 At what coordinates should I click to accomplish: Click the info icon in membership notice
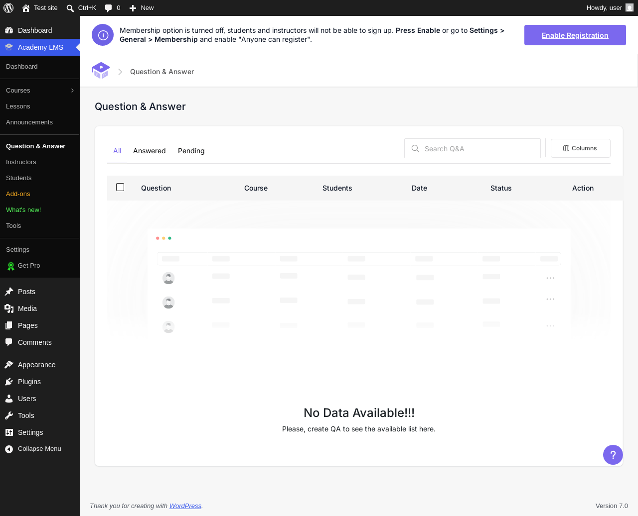103,35
